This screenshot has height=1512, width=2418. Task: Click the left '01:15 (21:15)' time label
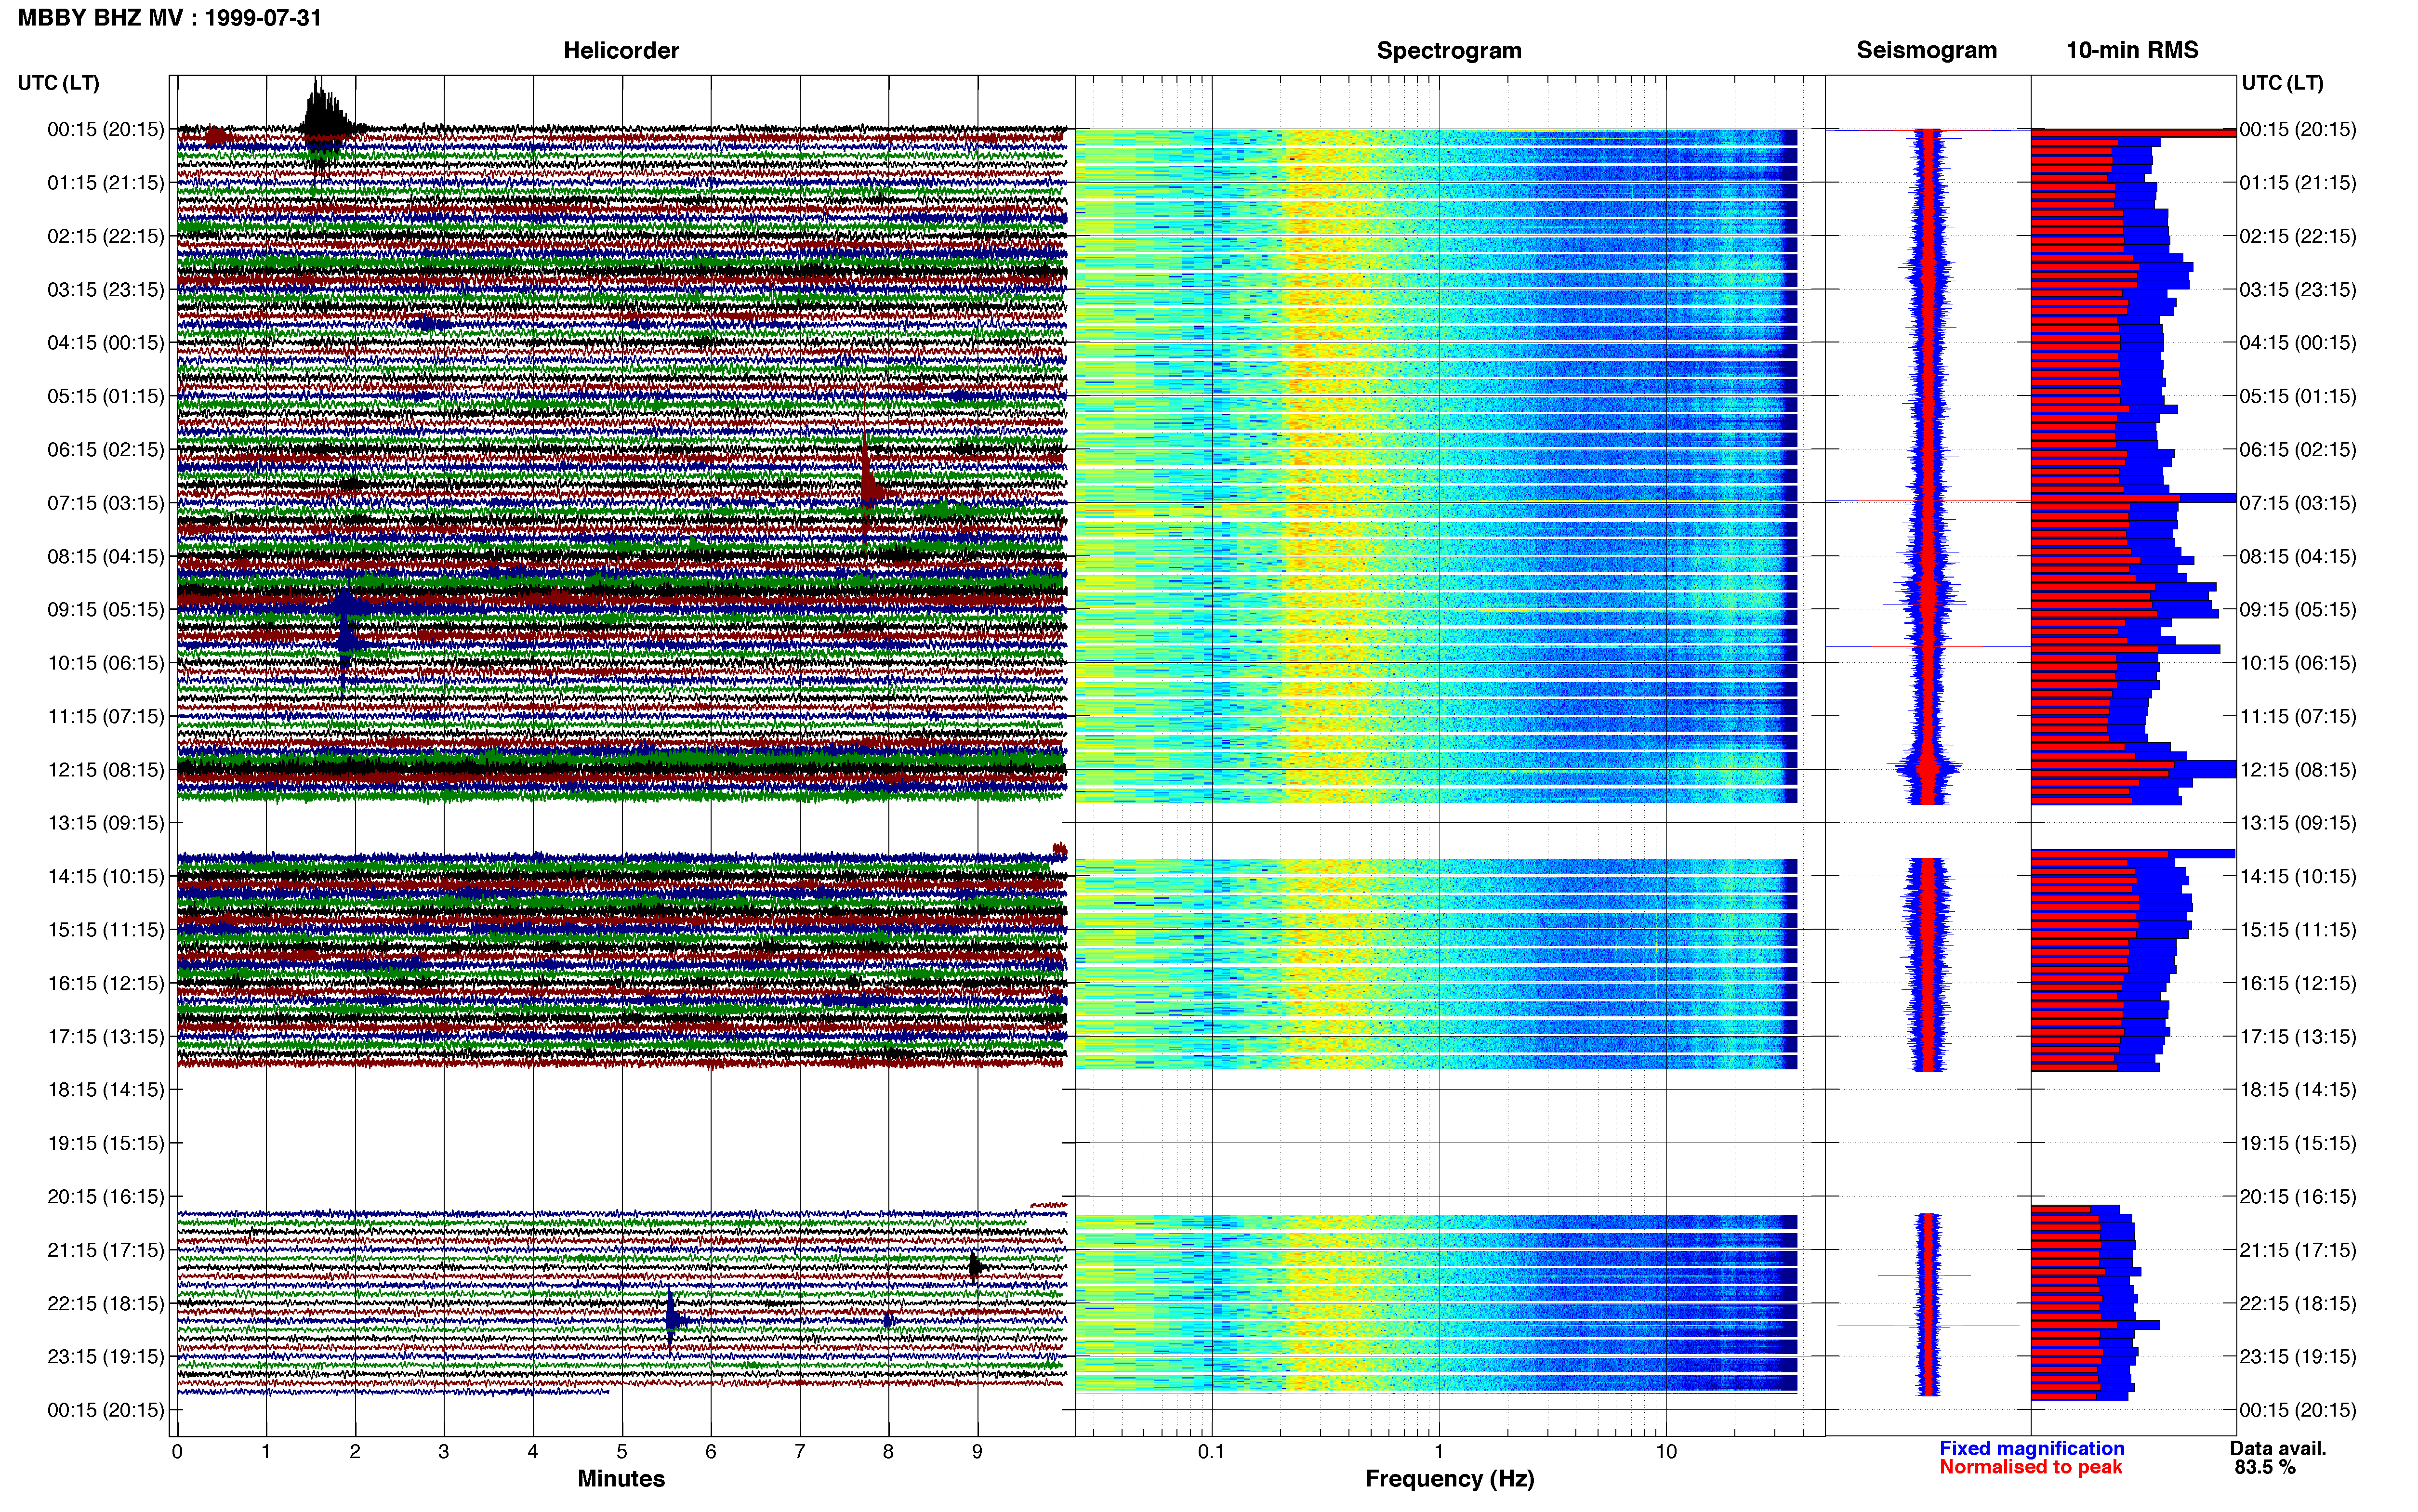pyautogui.click(x=105, y=183)
